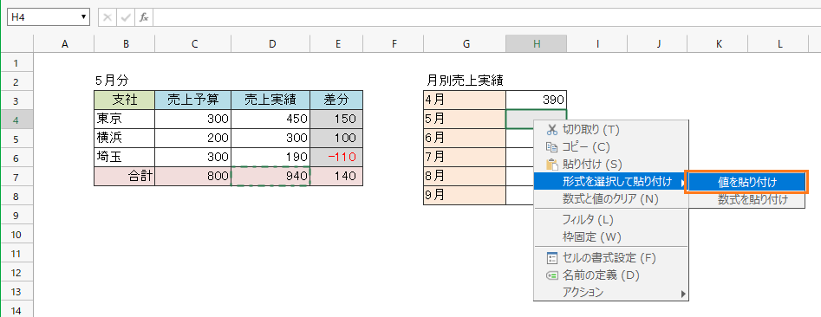Select row header 4
This screenshot has height=317, width=821.
pyautogui.click(x=16, y=120)
